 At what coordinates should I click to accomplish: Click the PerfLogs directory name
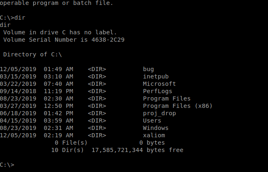[x=157, y=91]
